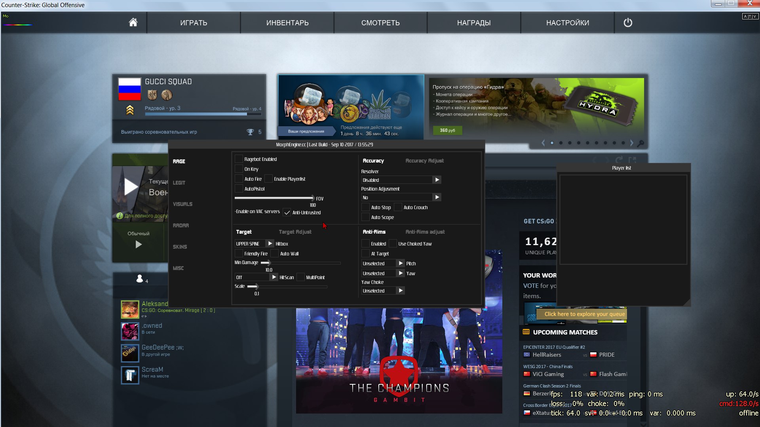Switch to the SKINS tab

point(180,247)
